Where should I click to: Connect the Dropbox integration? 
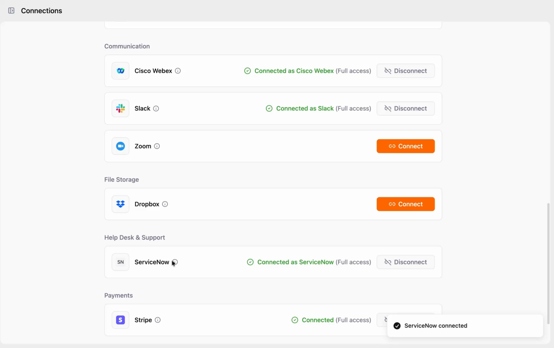(406, 204)
